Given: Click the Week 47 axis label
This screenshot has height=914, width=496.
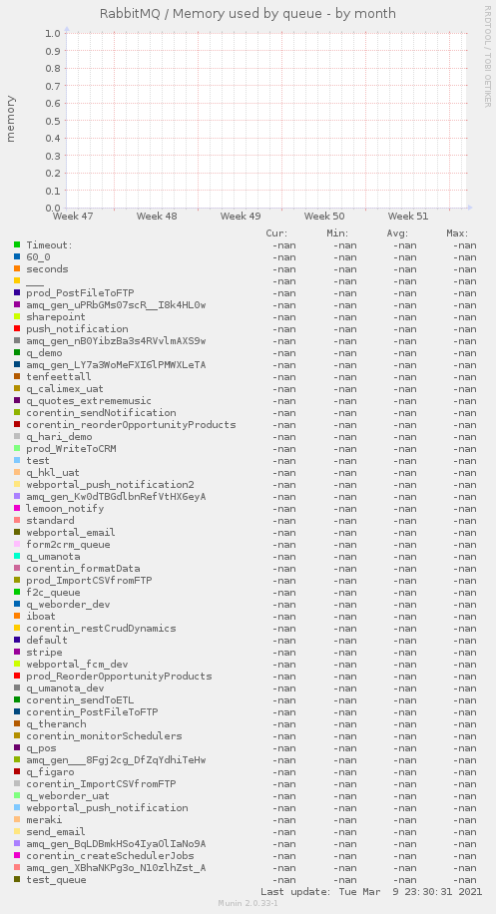Looking at the screenshot, I should pos(73,217).
